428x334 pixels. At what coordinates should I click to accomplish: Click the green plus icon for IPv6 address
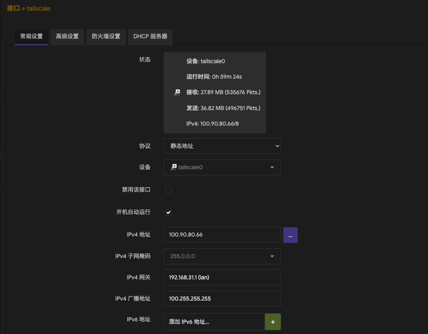click(x=273, y=322)
